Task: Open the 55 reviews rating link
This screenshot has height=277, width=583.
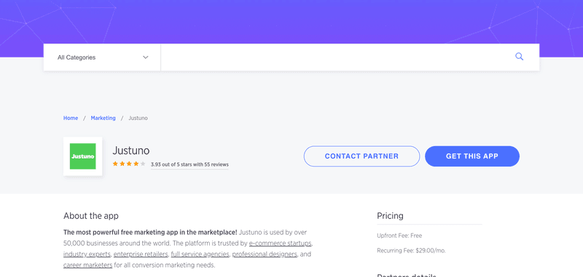Action: pyautogui.click(x=189, y=164)
